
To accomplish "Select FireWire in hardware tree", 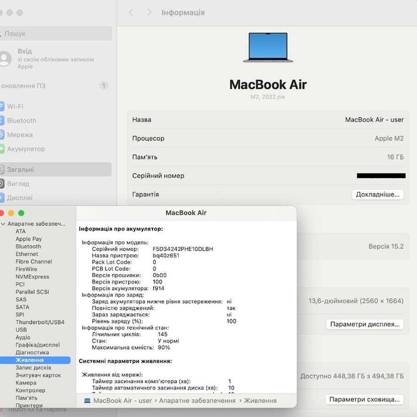I will point(26,269).
